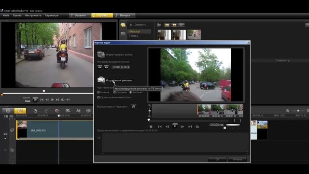Viewport: 309px width, 174px height.
Task: Click the main preview play button
Action: [35, 99]
